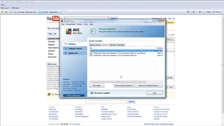
Task: Expand the Quick Tabs dropdown arrow
Action: (14, 12)
